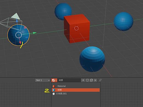Click the blue sphere icon beside 材质
Screen dimensions: 143x107
pyautogui.click(x=54, y=90)
